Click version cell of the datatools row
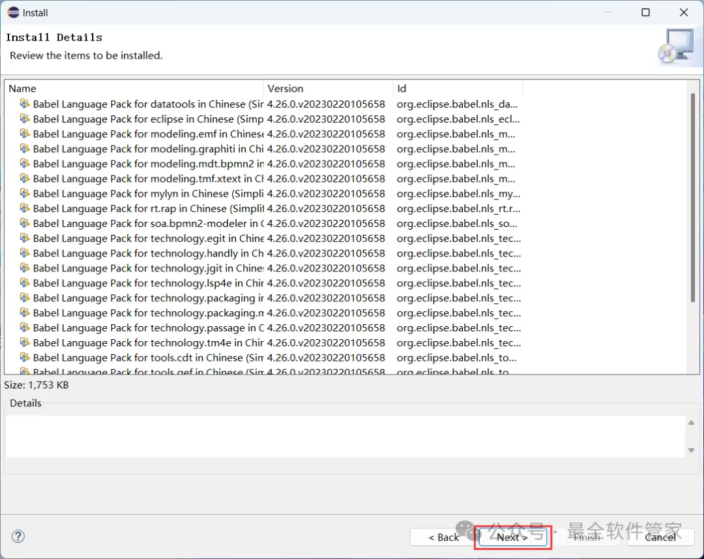This screenshot has width=704, height=559. point(326,104)
